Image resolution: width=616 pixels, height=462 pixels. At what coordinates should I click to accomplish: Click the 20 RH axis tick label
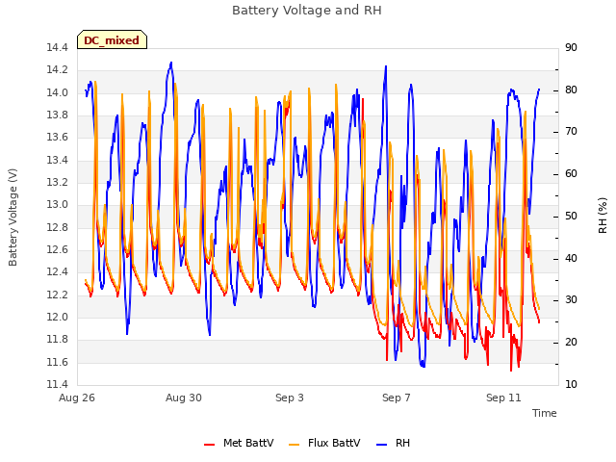[x=571, y=343]
